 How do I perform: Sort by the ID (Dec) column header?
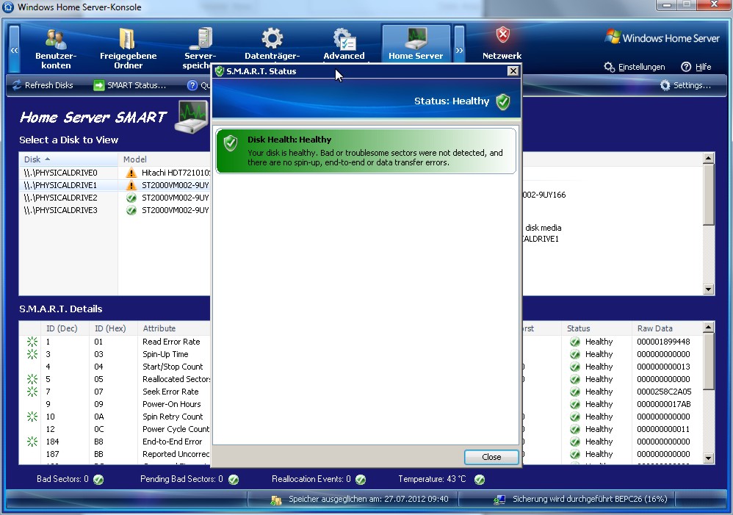point(65,328)
